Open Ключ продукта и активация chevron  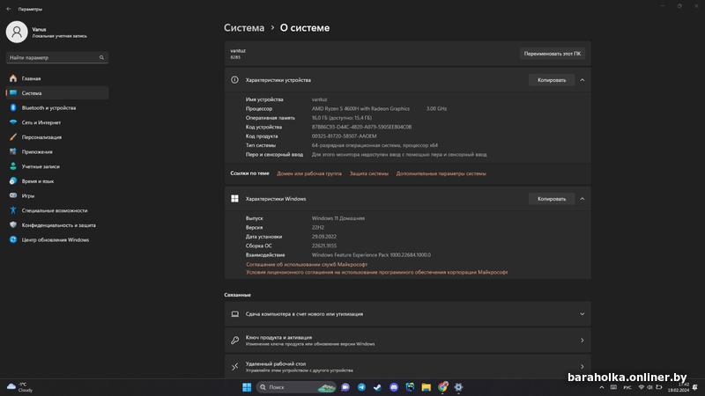pos(583,341)
